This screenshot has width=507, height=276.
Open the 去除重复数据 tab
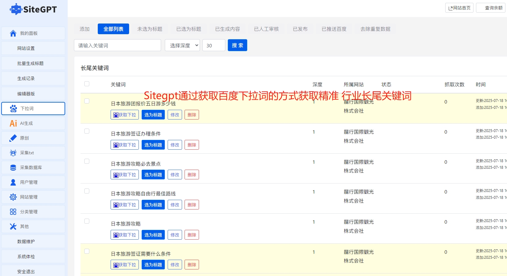(x=375, y=29)
